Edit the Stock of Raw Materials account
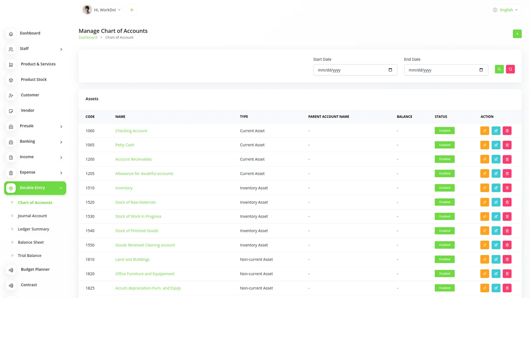The image size is (530, 349). tap(496, 202)
